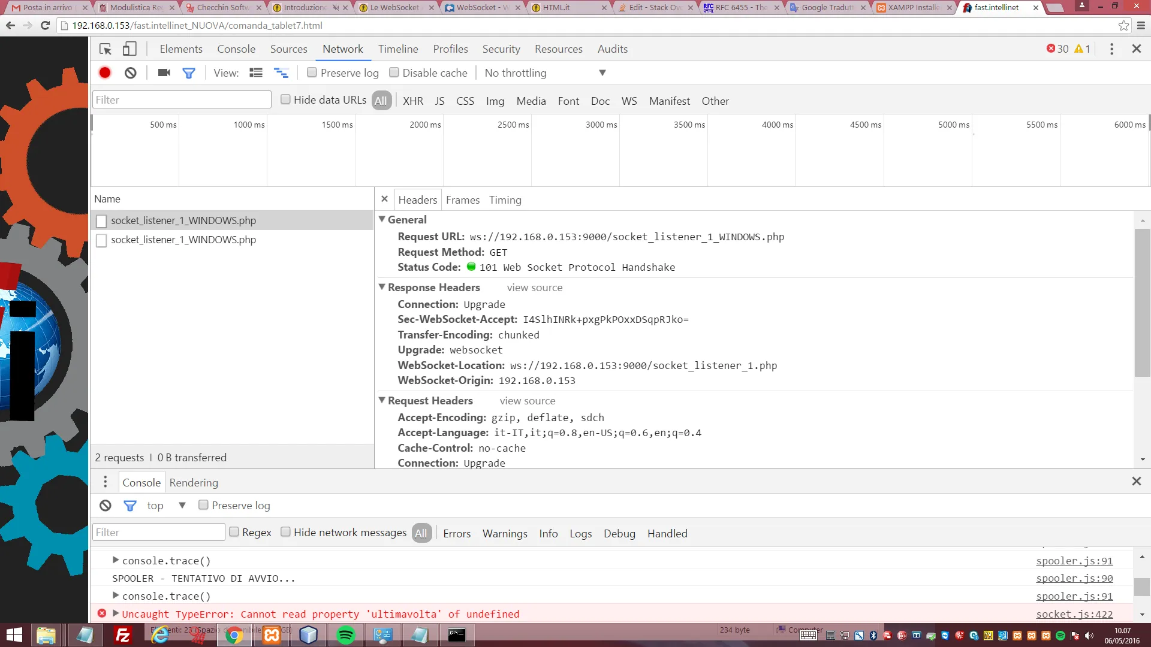Click the network Filter text field

(182, 99)
